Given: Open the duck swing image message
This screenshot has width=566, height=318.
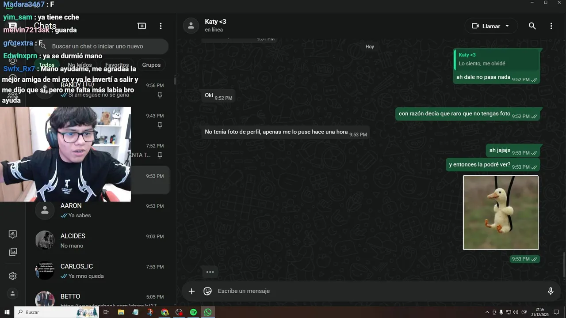Looking at the screenshot, I should [501, 212].
